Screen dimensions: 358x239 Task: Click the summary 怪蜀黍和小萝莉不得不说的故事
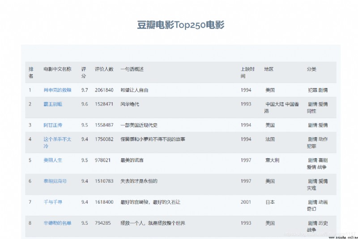point(153,139)
